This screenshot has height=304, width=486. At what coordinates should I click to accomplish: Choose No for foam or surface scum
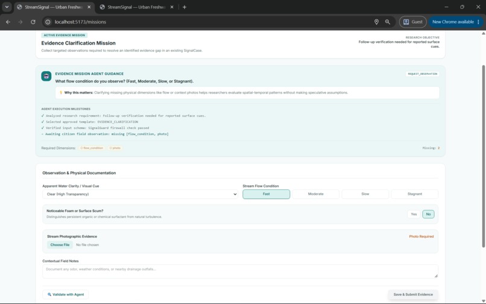tap(428, 214)
